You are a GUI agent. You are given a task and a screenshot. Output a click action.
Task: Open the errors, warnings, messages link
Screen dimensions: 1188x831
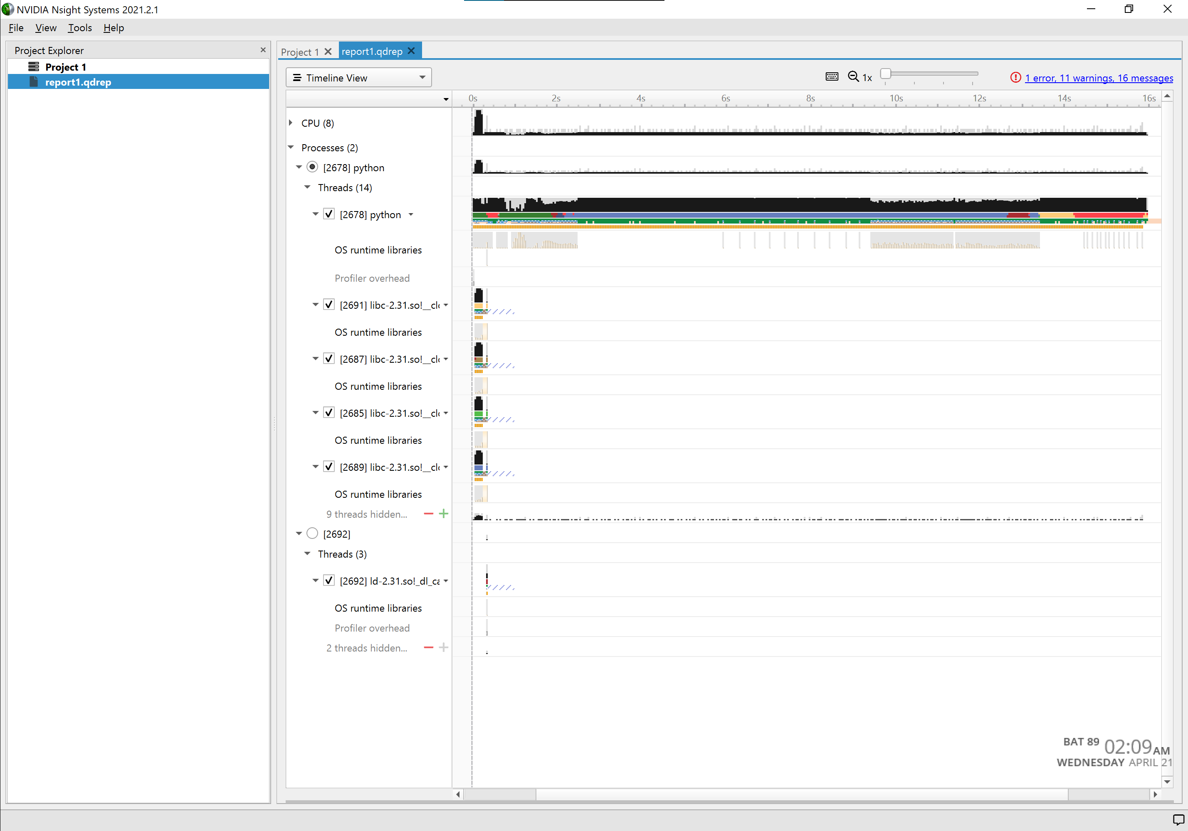tap(1099, 78)
